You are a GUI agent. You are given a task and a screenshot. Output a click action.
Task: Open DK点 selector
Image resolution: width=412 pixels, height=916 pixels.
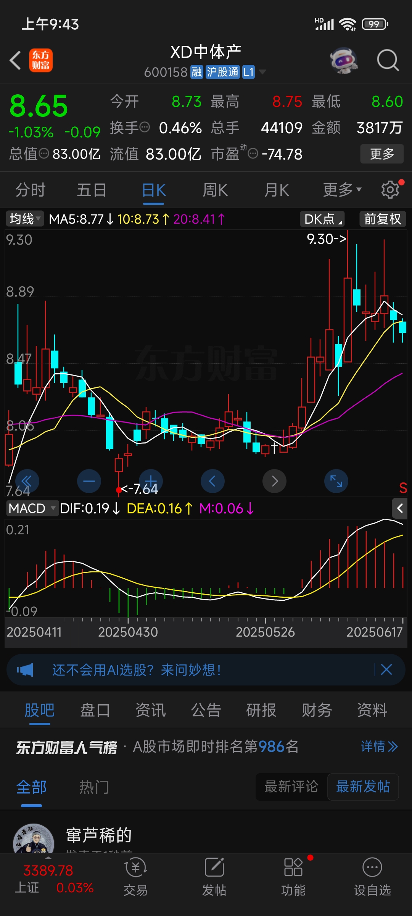pyautogui.click(x=322, y=219)
